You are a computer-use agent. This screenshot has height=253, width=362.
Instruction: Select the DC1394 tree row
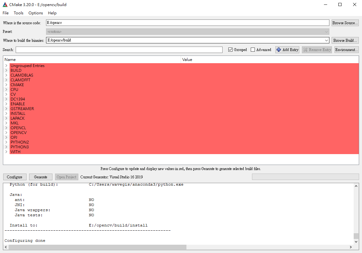pos(184,99)
